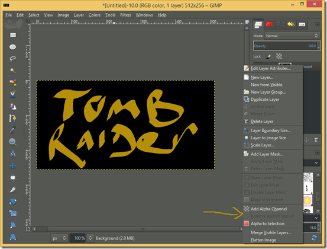
Task: Toggle zoom-on-resize button at ruler corner
Action: tap(247, 22)
